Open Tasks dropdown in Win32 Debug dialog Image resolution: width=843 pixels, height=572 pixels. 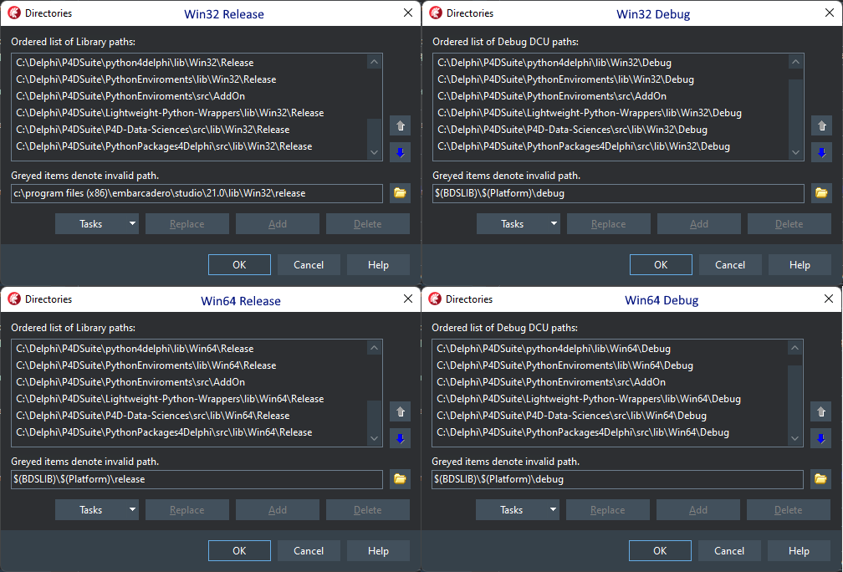pyautogui.click(x=519, y=223)
